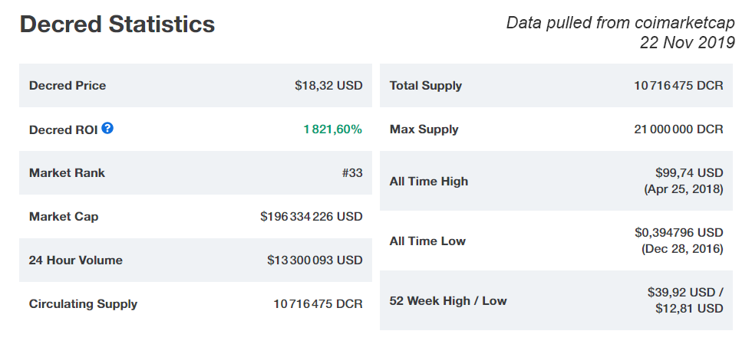Click the 52 Week High / Low label
The image size is (752, 344).
(x=448, y=301)
